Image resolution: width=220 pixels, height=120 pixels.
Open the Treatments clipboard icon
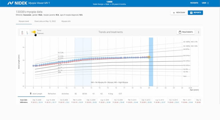click(180, 32)
